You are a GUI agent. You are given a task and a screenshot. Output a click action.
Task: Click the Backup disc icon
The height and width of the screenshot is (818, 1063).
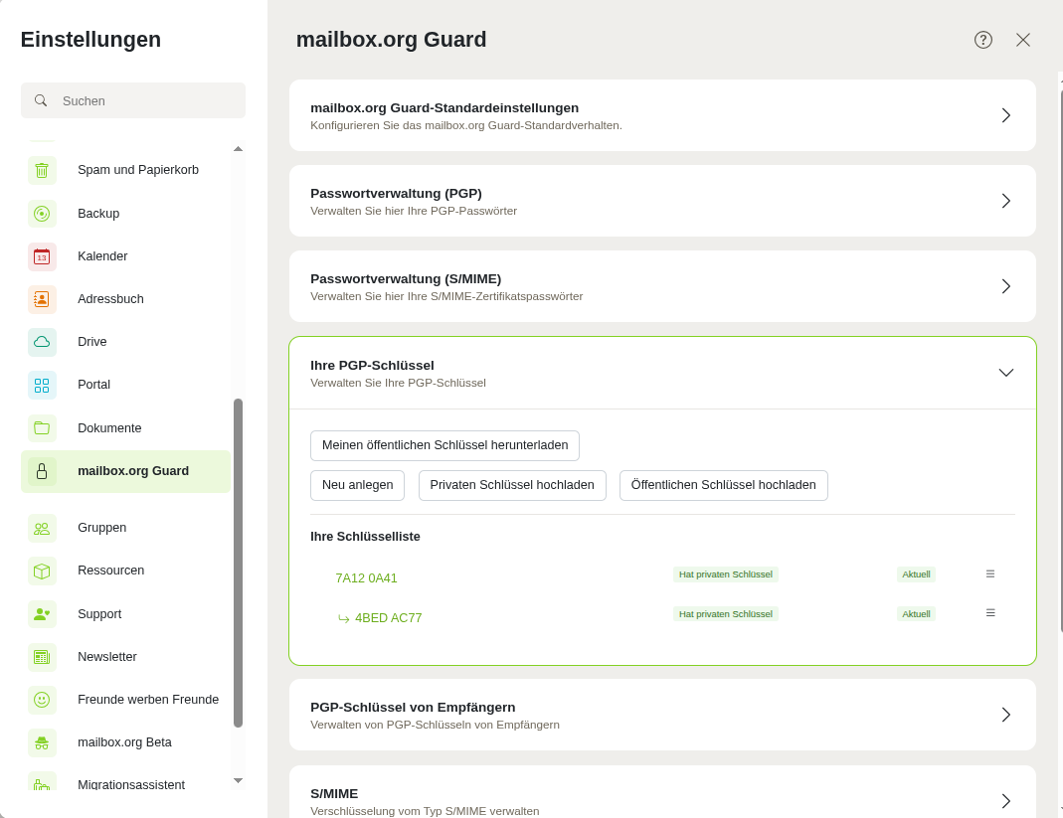coord(42,214)
